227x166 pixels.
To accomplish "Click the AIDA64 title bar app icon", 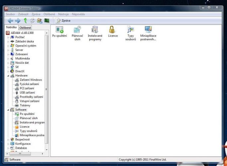I will (x=6, y=8).
